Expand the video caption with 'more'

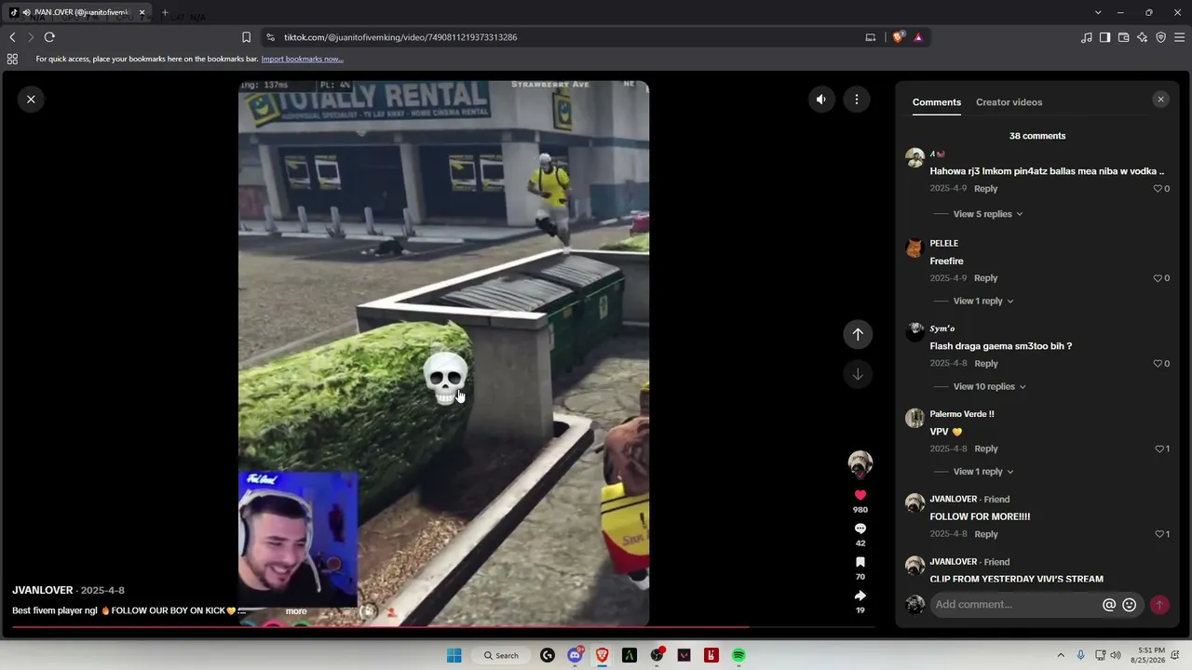[x=296, y=611]
